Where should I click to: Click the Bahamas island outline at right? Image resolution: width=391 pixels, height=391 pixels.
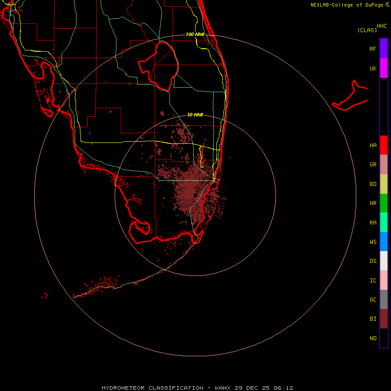tap(350, 96)
